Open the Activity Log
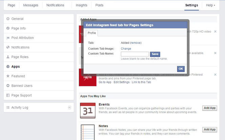Viewport: 225px width, 140px height. pyautogui.click(x=39, y=107)
